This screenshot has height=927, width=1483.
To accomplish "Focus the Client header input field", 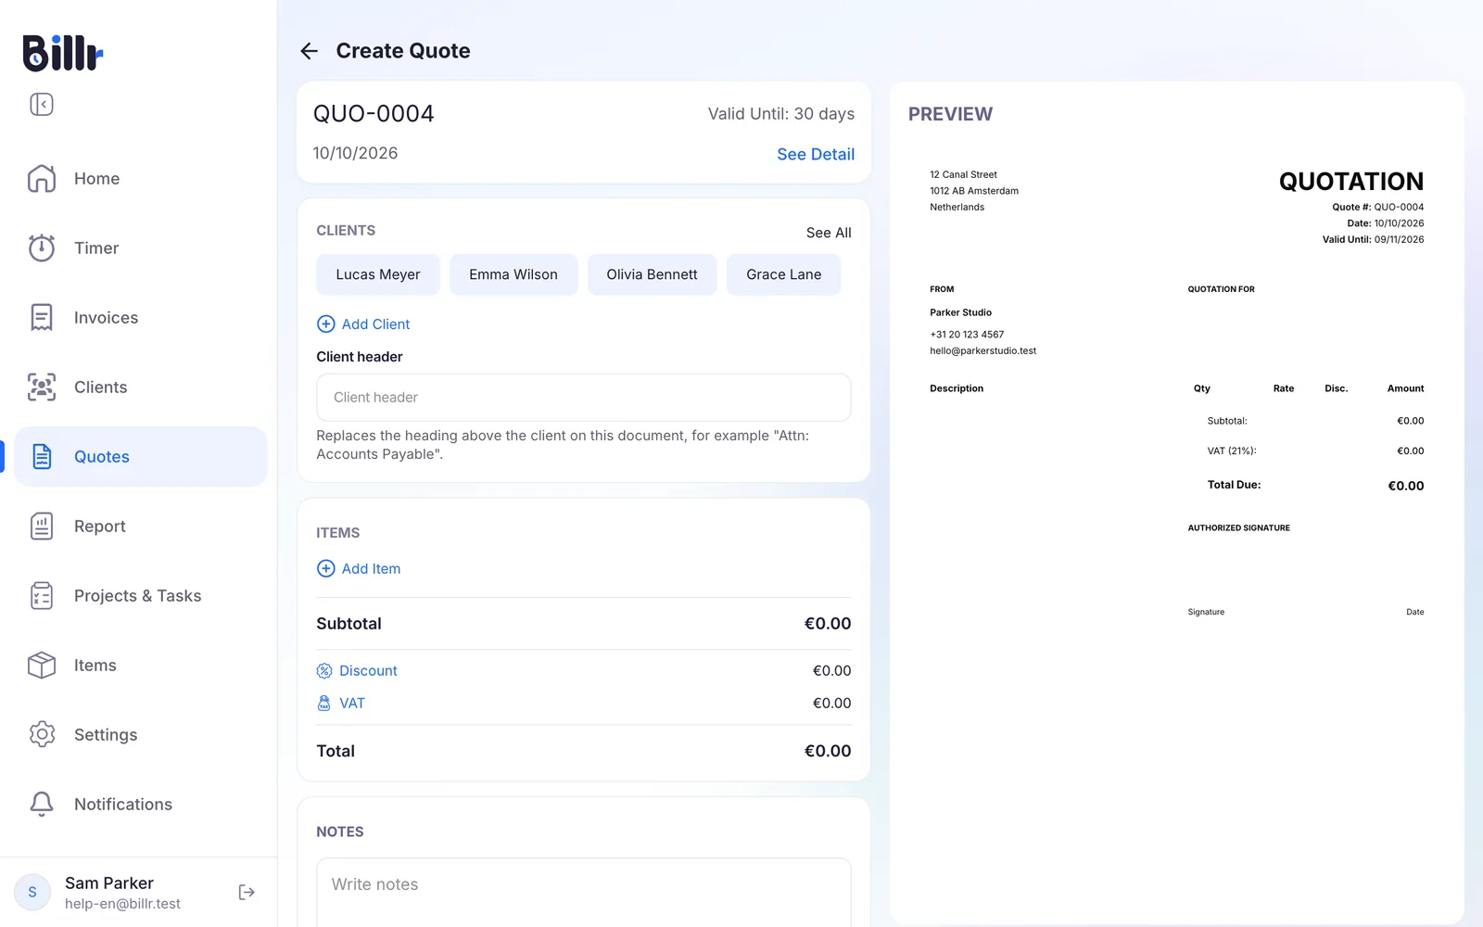I will coord(584,398).
